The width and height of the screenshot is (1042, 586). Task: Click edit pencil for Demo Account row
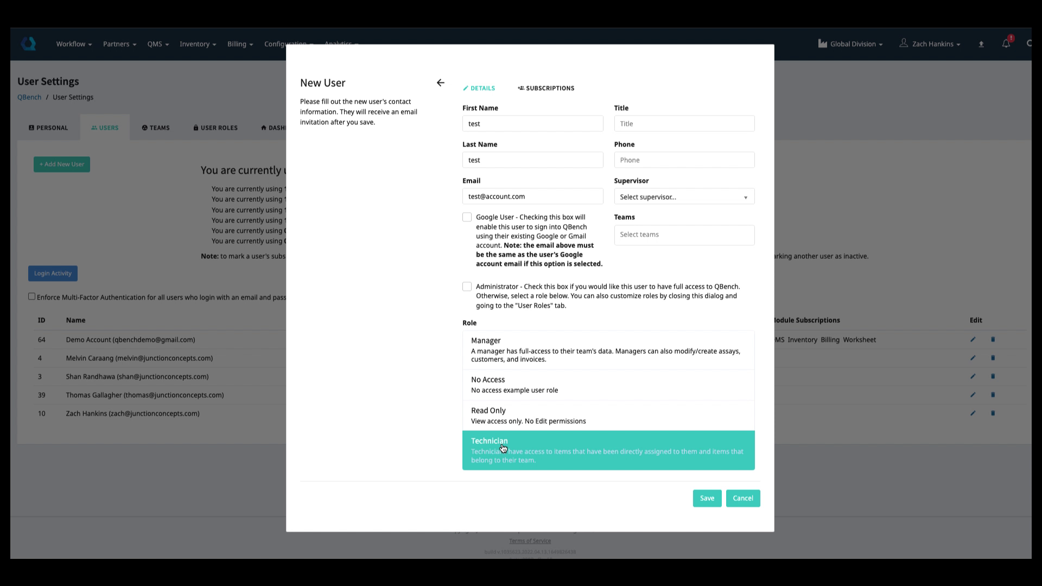click(973, 340)
